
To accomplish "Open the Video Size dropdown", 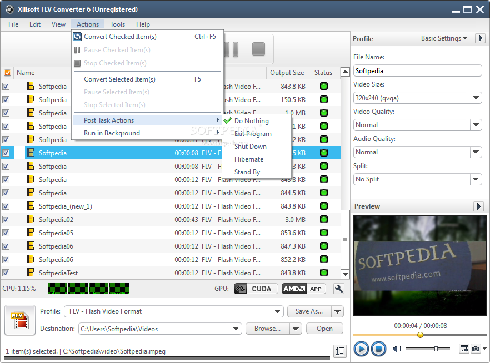I will click(x=476, y=98).
